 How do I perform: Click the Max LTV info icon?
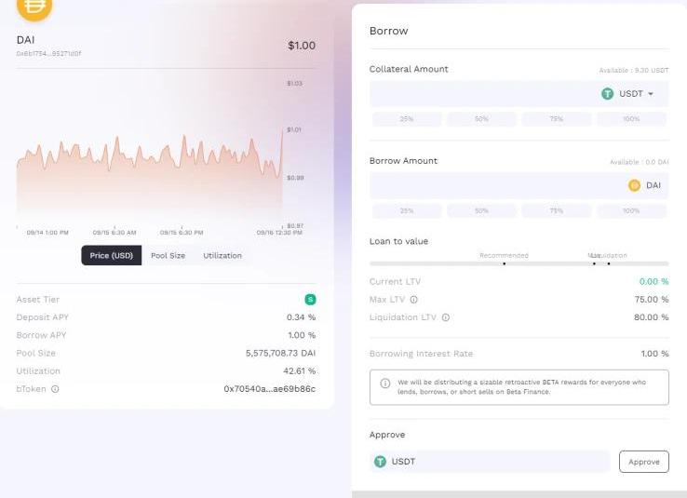tap(413, 300)
